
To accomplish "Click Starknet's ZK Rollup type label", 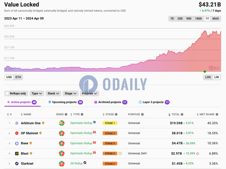I will pos(76,164).
